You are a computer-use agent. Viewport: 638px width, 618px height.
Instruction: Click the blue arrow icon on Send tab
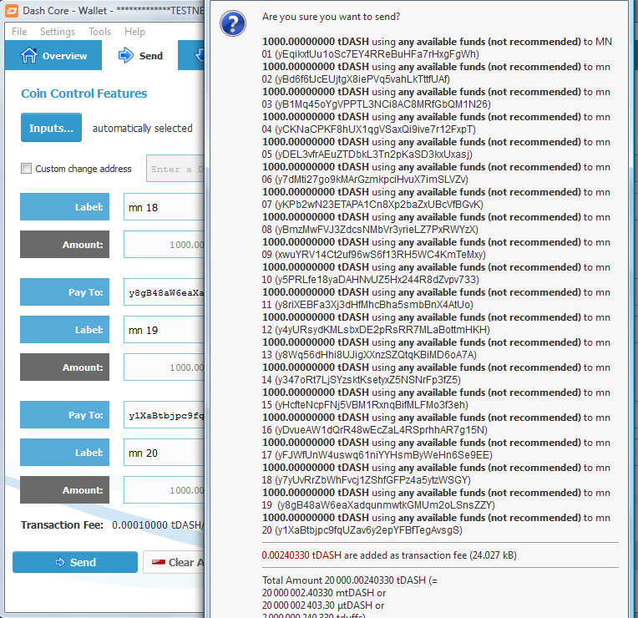click(126, 55)
